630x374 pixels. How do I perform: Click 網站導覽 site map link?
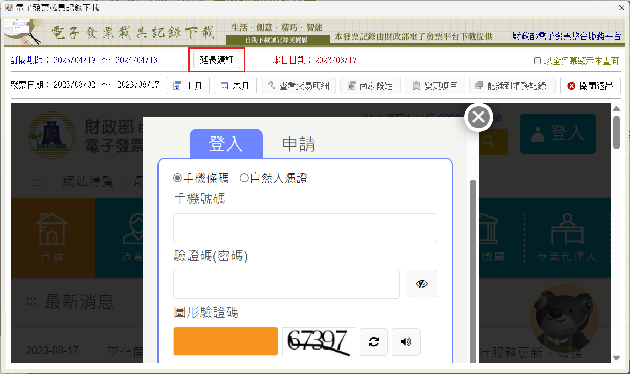[x=88, y=182]
